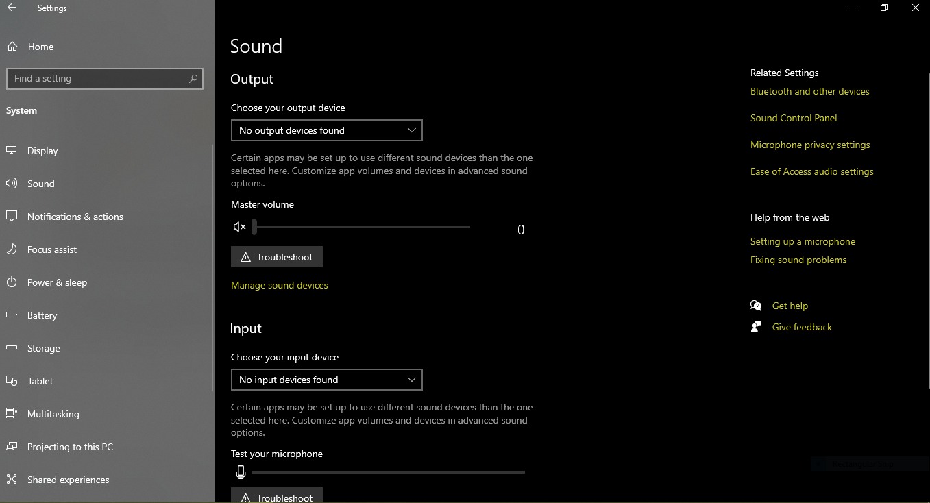930x503 pixels.
Task: Click the Battery icon in sidebar
Action: (x=12, y=315)
